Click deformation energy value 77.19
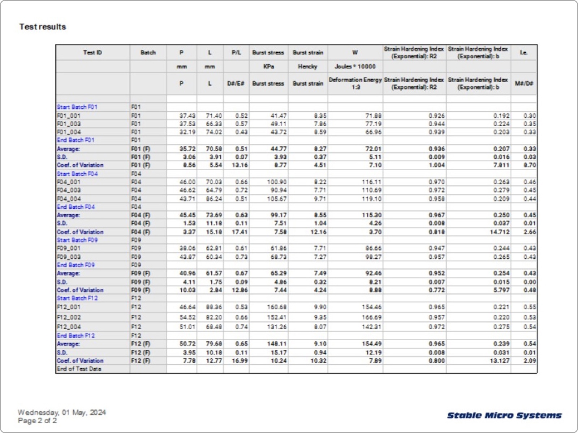578x433 pixels. pos(373,124)
